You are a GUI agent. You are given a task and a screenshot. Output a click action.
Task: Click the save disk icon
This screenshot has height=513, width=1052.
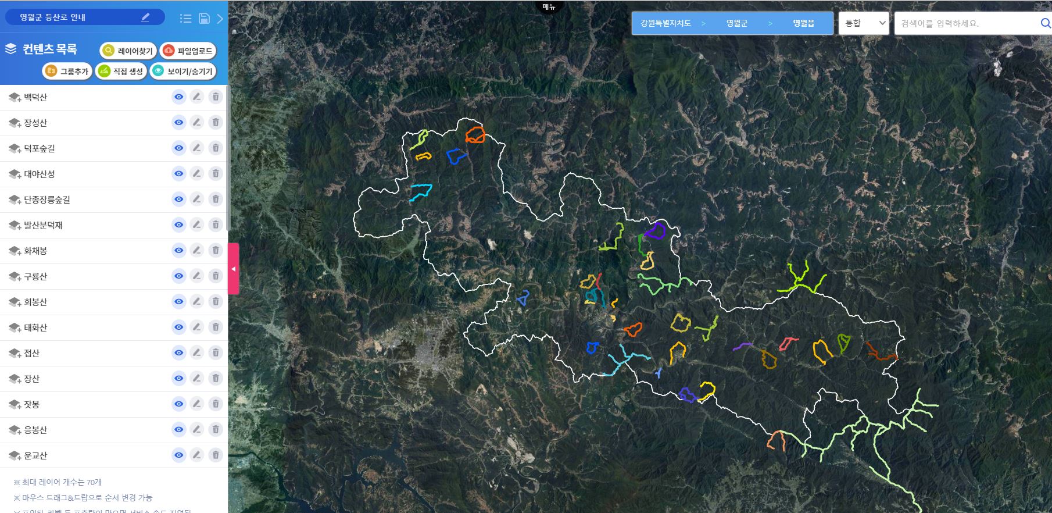[204, 19]
